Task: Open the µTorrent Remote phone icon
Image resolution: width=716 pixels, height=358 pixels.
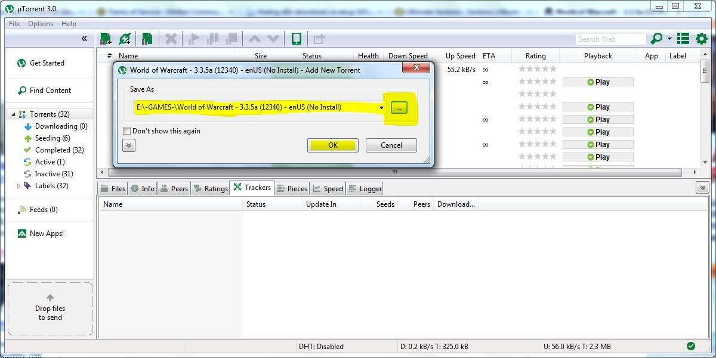Action: 296,39
